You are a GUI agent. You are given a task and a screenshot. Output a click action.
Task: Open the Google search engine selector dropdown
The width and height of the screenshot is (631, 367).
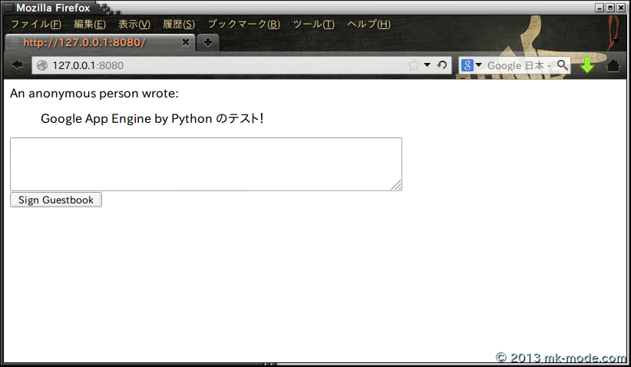[471, 65]
